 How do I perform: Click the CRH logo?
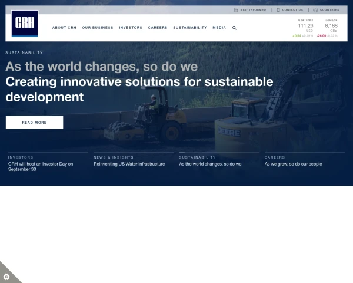point(25,23)
